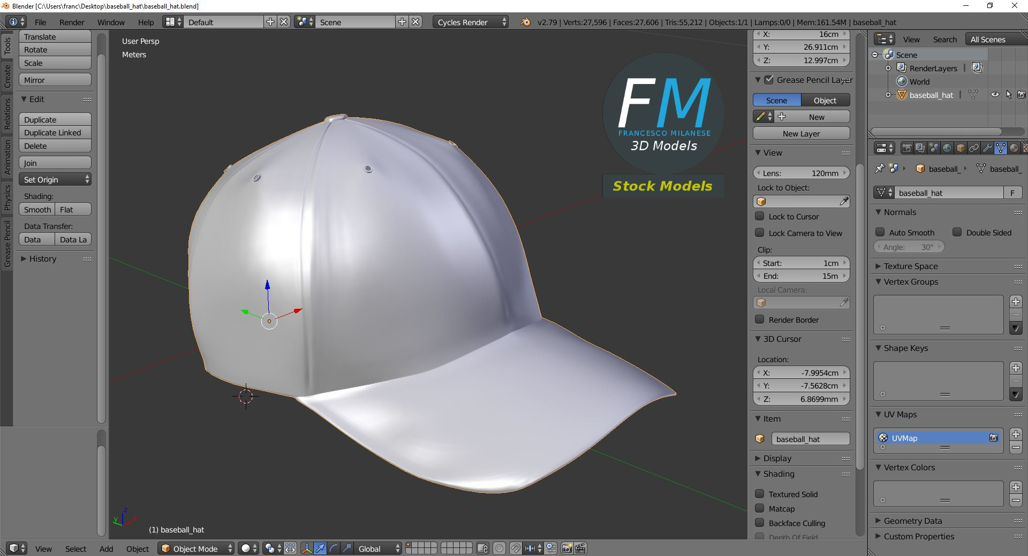Click the OpenGL render image camera icon

pyautogui.click(x=567, y=549)
